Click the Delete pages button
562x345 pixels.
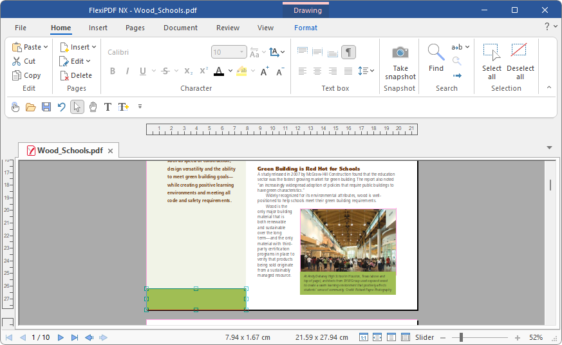pyautogui.click(x=76, y=75)
